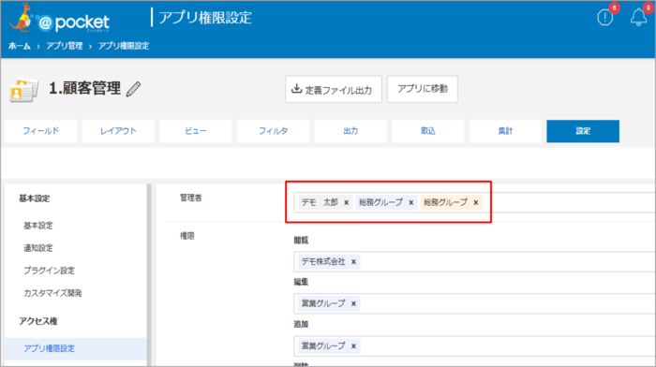Click the 定義ファイル出力 button
The height and width of the screenshot is (367, 656).
pyautogui.click(x=334, y=89)
